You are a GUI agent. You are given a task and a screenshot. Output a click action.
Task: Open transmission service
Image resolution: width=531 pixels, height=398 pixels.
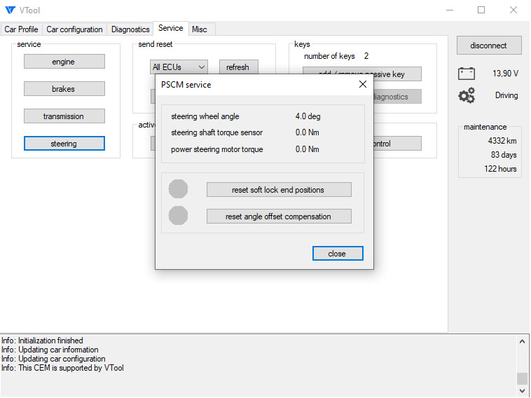click(64, 116)
